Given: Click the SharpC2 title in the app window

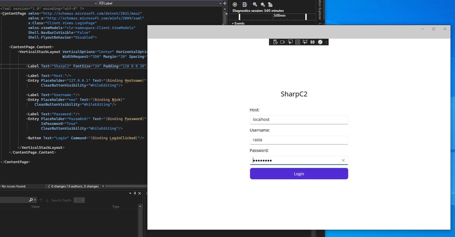Looking at the screenshot, I should (x=294, y=94).
